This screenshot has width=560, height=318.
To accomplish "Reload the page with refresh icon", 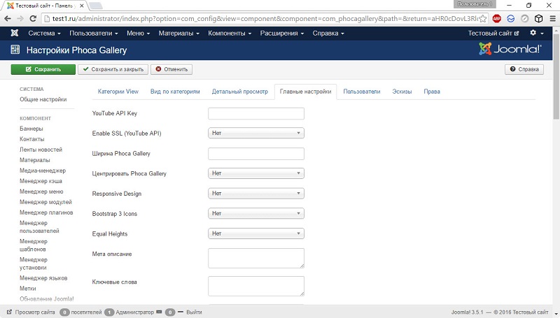I will [33, 19].
